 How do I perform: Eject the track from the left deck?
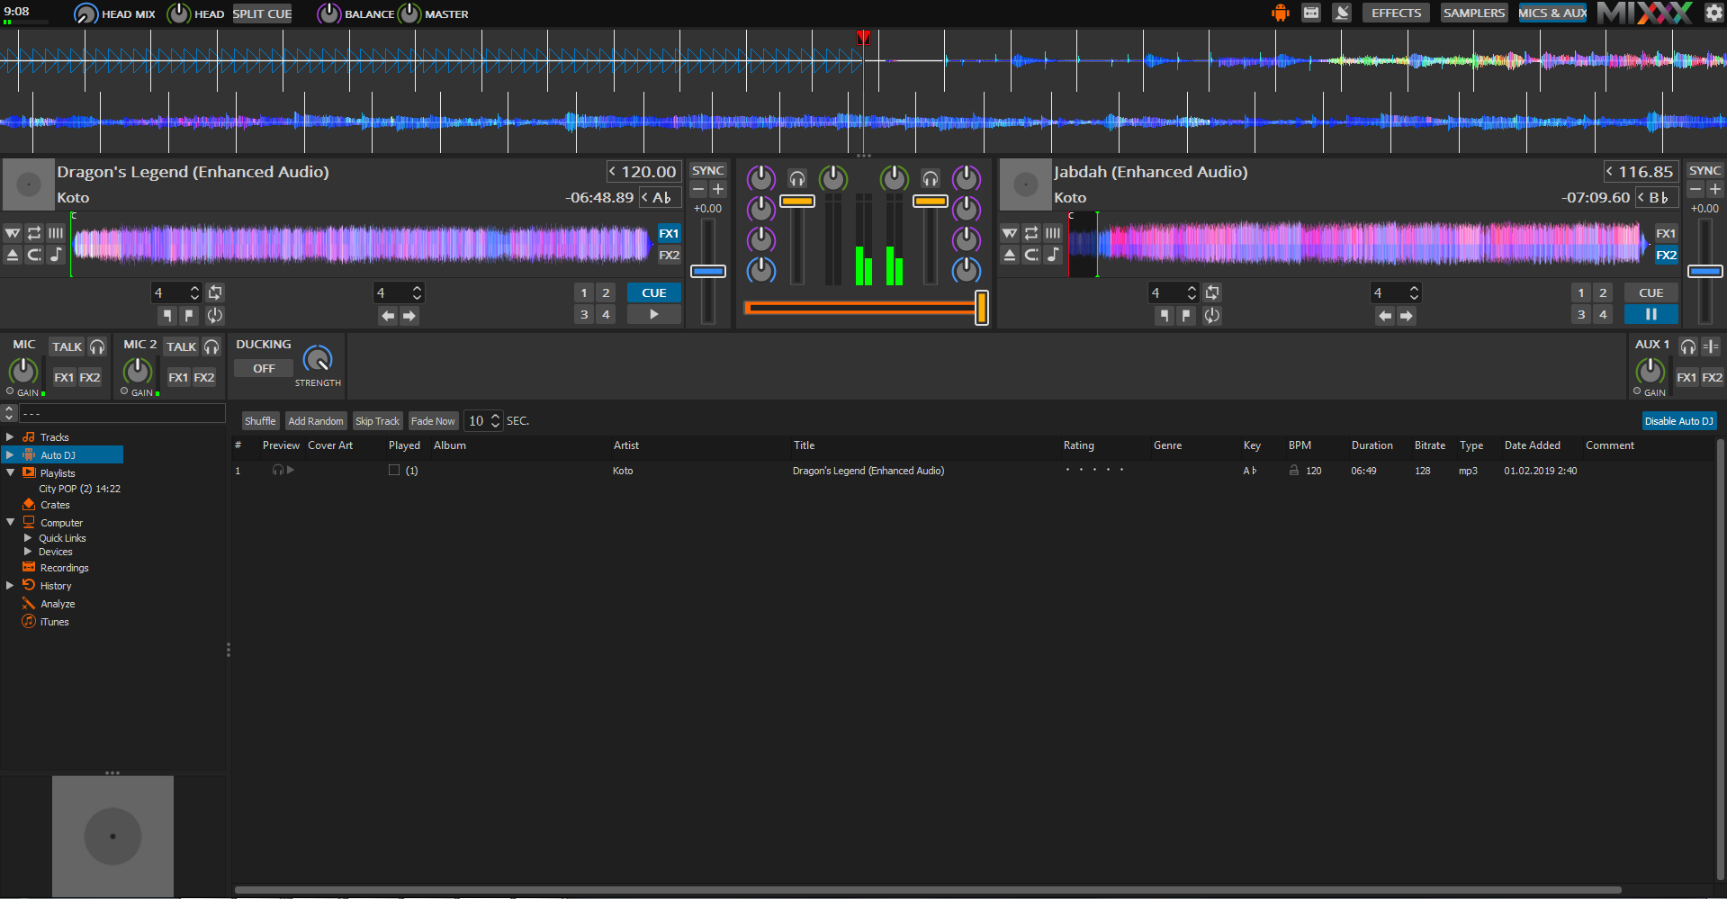tap(13, 256)
